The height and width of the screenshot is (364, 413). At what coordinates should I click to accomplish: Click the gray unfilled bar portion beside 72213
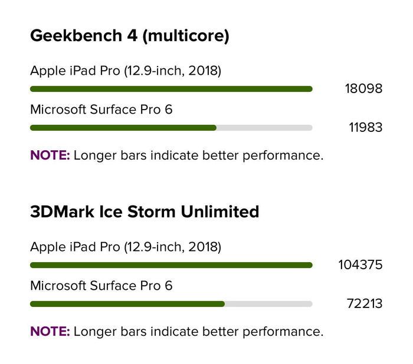268,304
